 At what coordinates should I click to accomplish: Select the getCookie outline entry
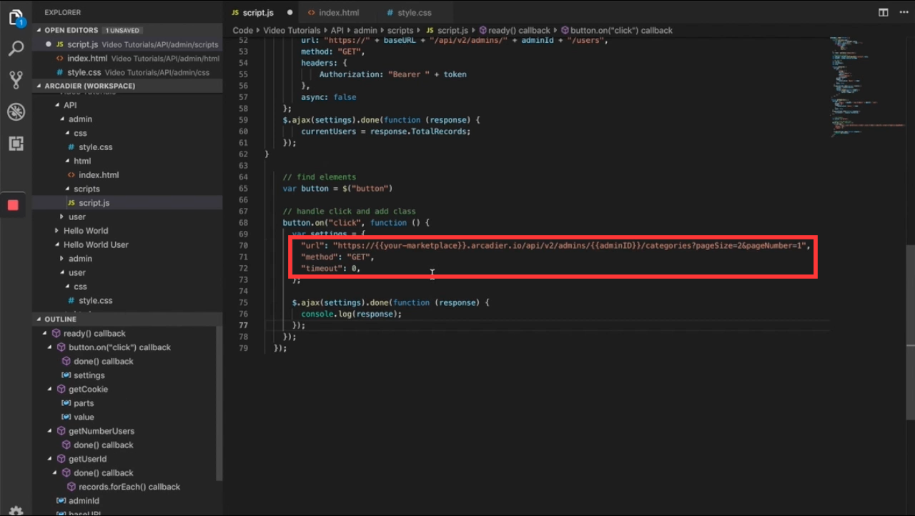[124, 390]
